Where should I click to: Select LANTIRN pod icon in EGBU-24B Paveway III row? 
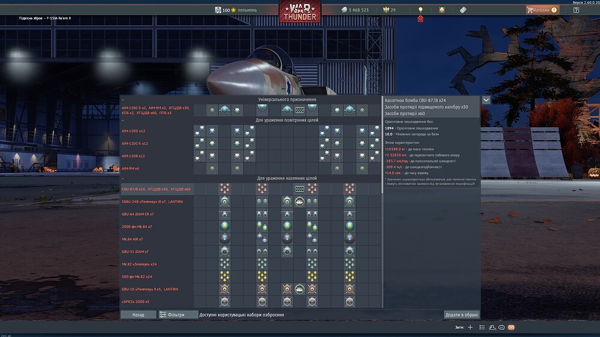pyautogui.click(x=299, y=201)
